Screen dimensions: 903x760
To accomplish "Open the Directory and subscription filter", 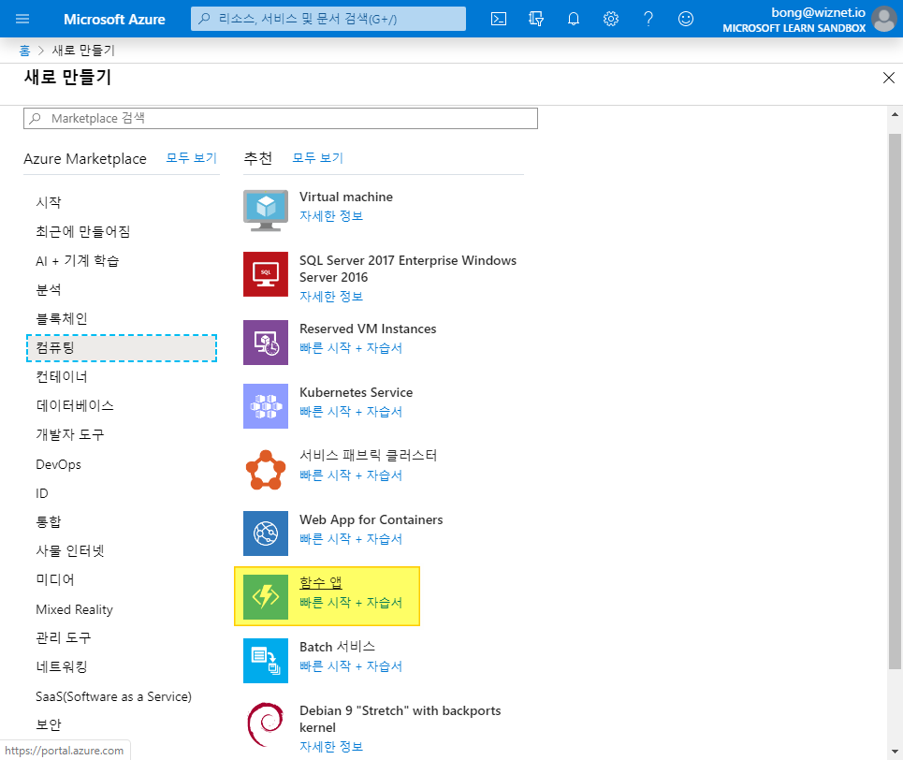I will click(535, 19).
